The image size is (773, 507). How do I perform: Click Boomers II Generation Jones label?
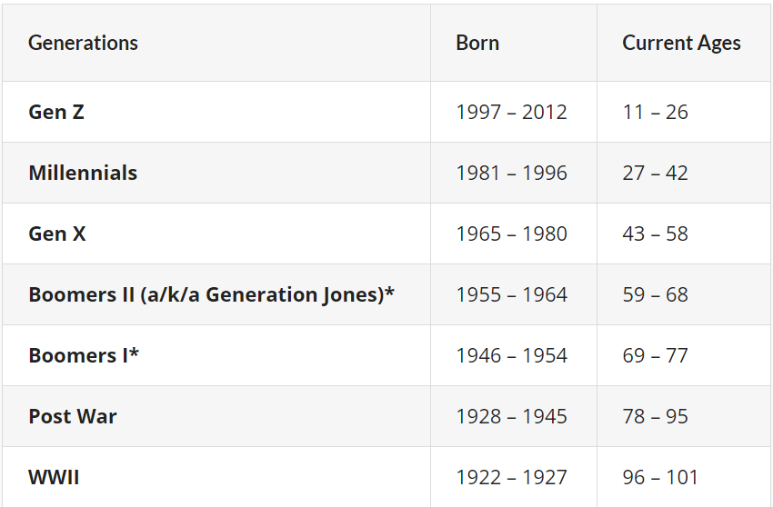pos(211,294)
